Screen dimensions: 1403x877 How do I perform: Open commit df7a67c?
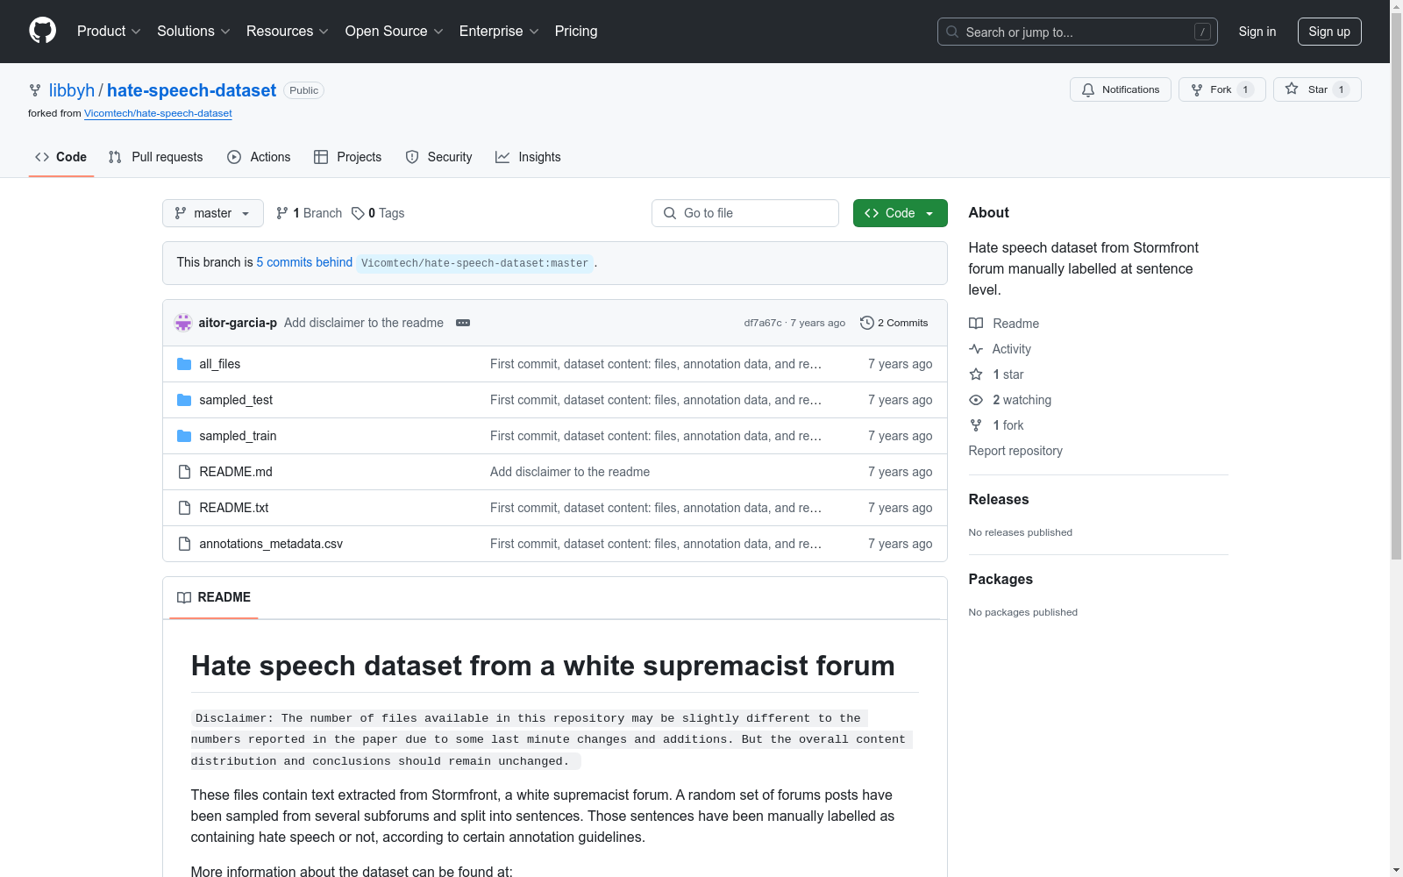763,323
